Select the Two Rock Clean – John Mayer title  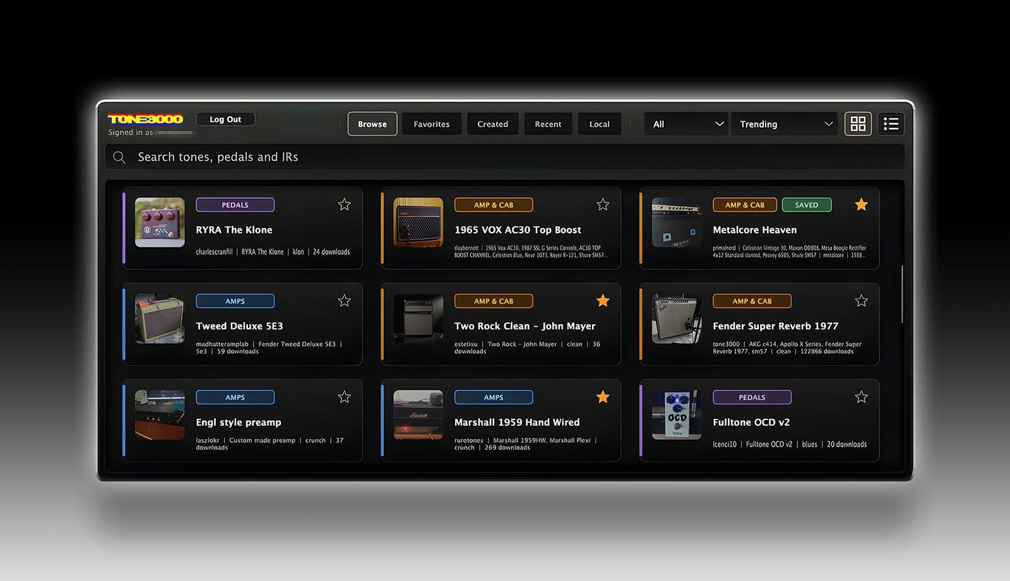[525, 326]
